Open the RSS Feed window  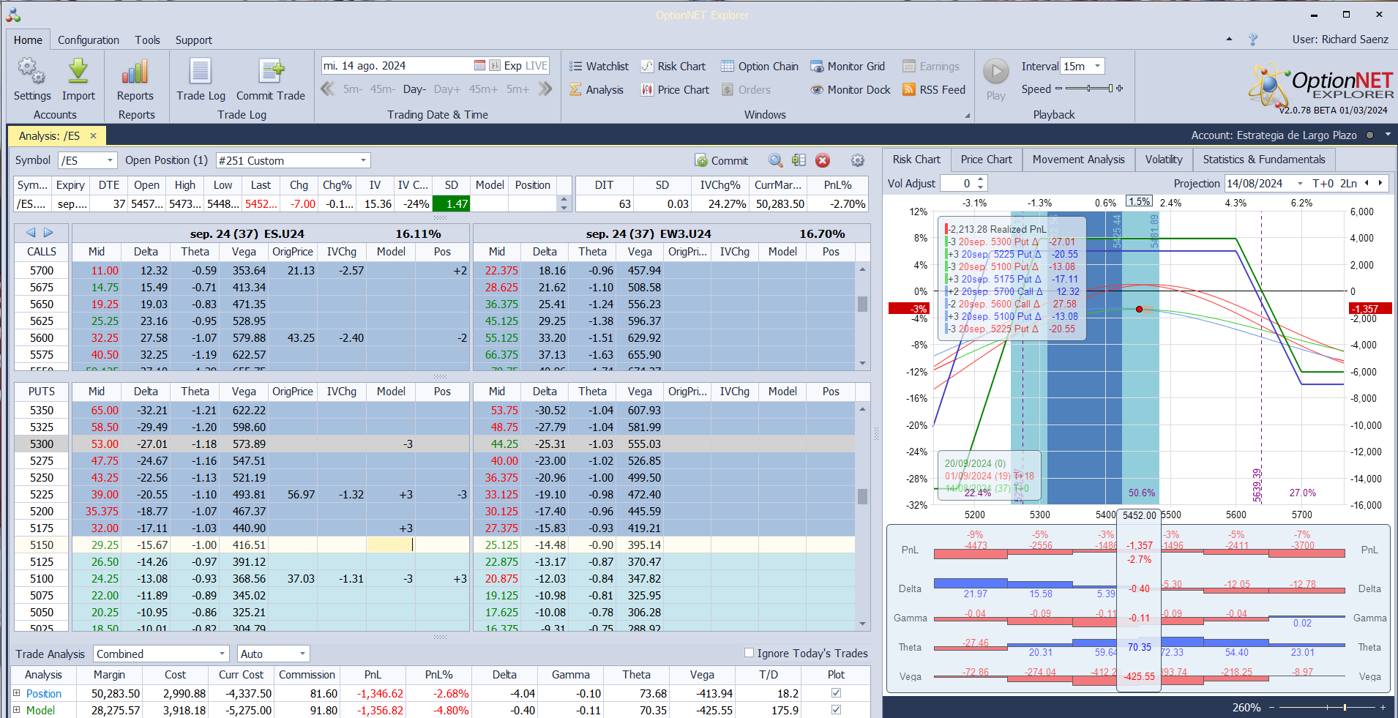coord(934,89)
